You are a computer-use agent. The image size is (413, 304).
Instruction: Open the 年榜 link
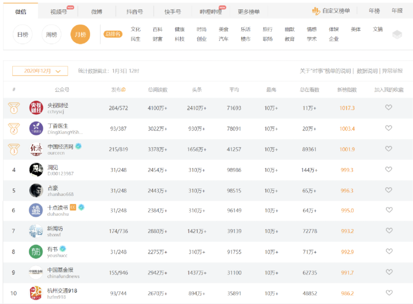coord(374,11)
